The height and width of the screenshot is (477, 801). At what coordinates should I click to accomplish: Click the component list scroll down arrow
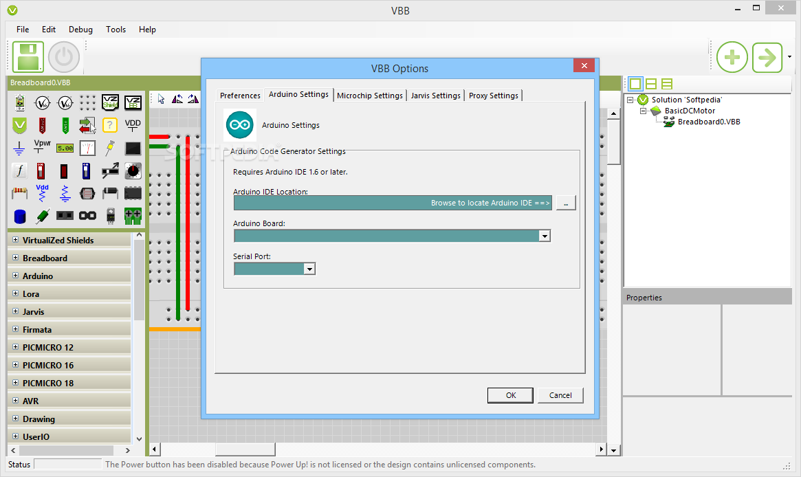pyautogui.click(x=139, y=439)
